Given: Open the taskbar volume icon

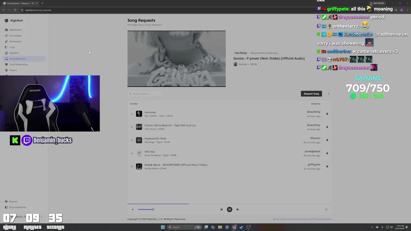Looking at the screenshot, I should tap(391, 227).
